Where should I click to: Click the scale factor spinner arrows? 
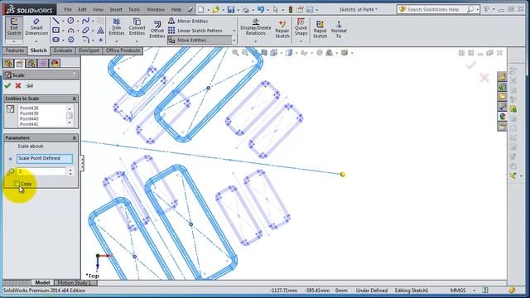point(70,171)
